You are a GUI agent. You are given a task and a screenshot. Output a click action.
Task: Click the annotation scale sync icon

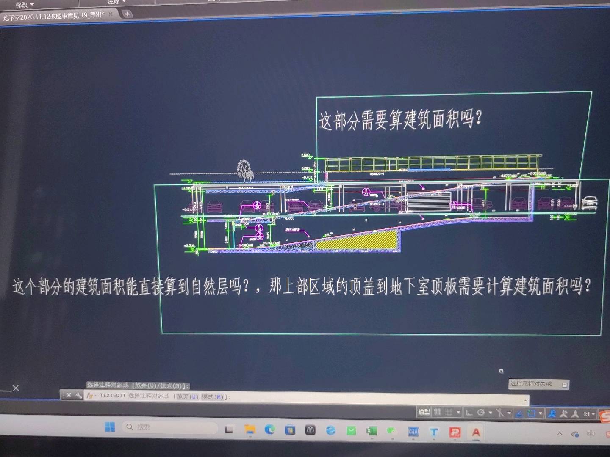[x=575, y=414]
